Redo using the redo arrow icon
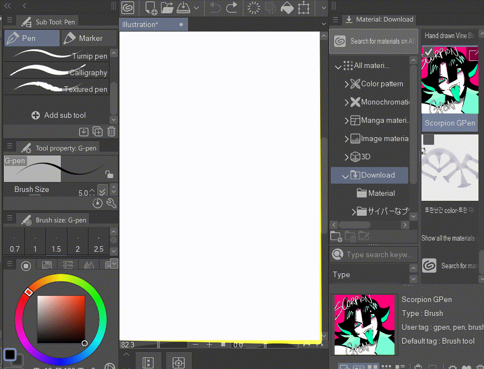 point(231,8)
